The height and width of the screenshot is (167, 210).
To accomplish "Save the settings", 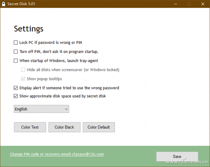I will tap(177, 157).
